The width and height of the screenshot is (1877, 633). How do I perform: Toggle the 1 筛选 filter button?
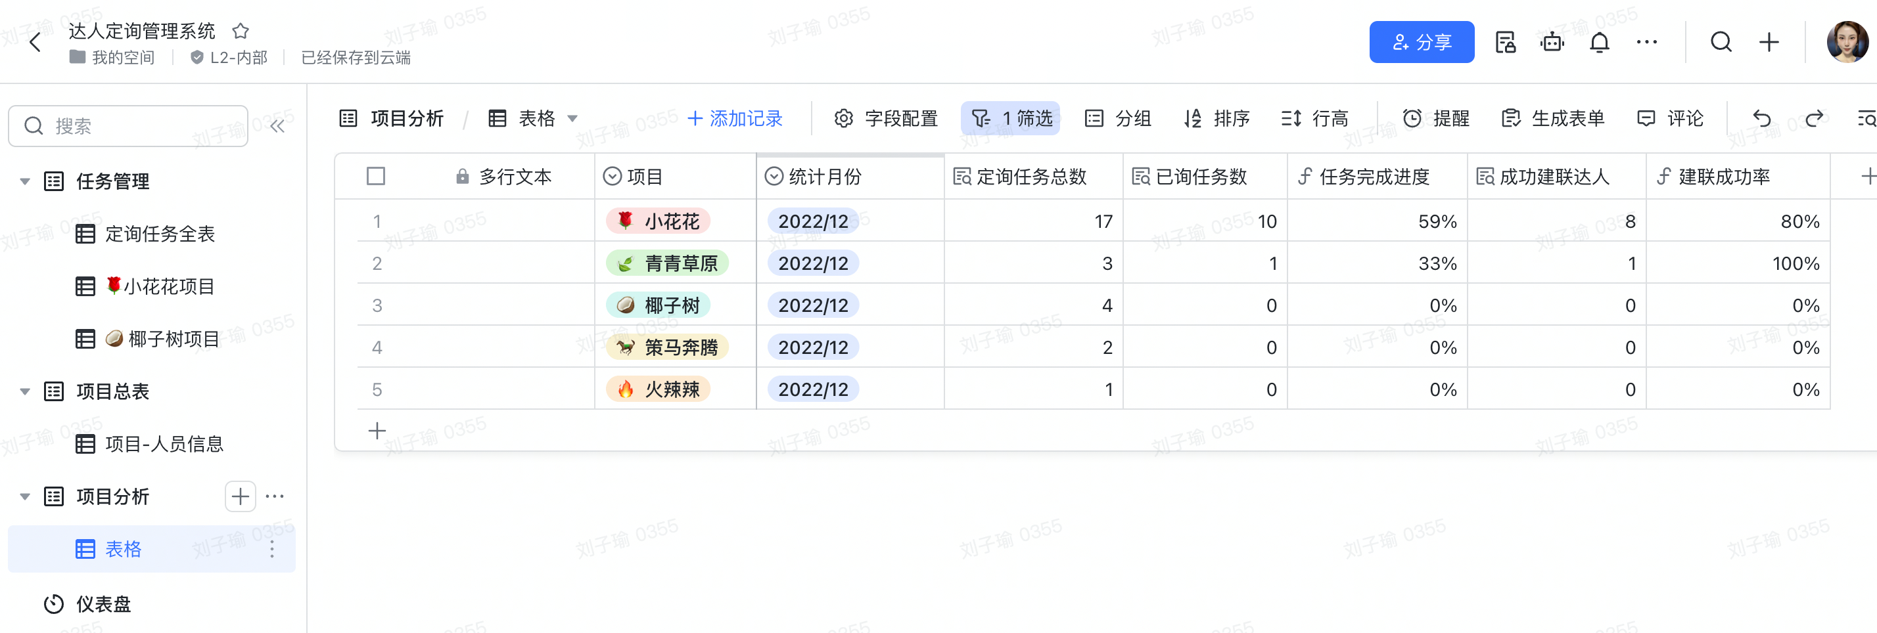coord(1011,118)
